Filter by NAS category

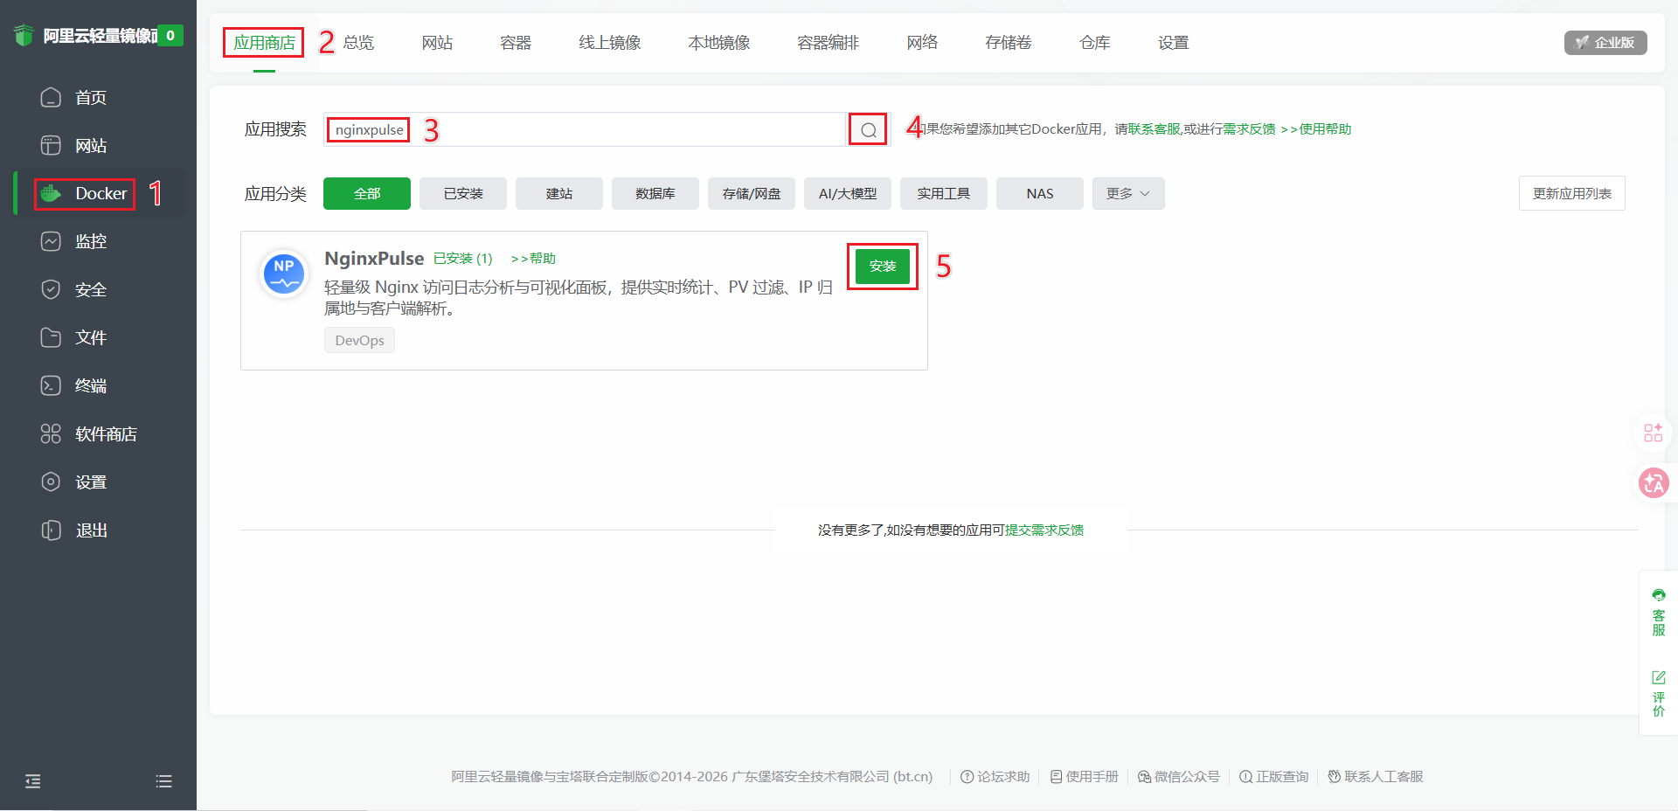1040,193
